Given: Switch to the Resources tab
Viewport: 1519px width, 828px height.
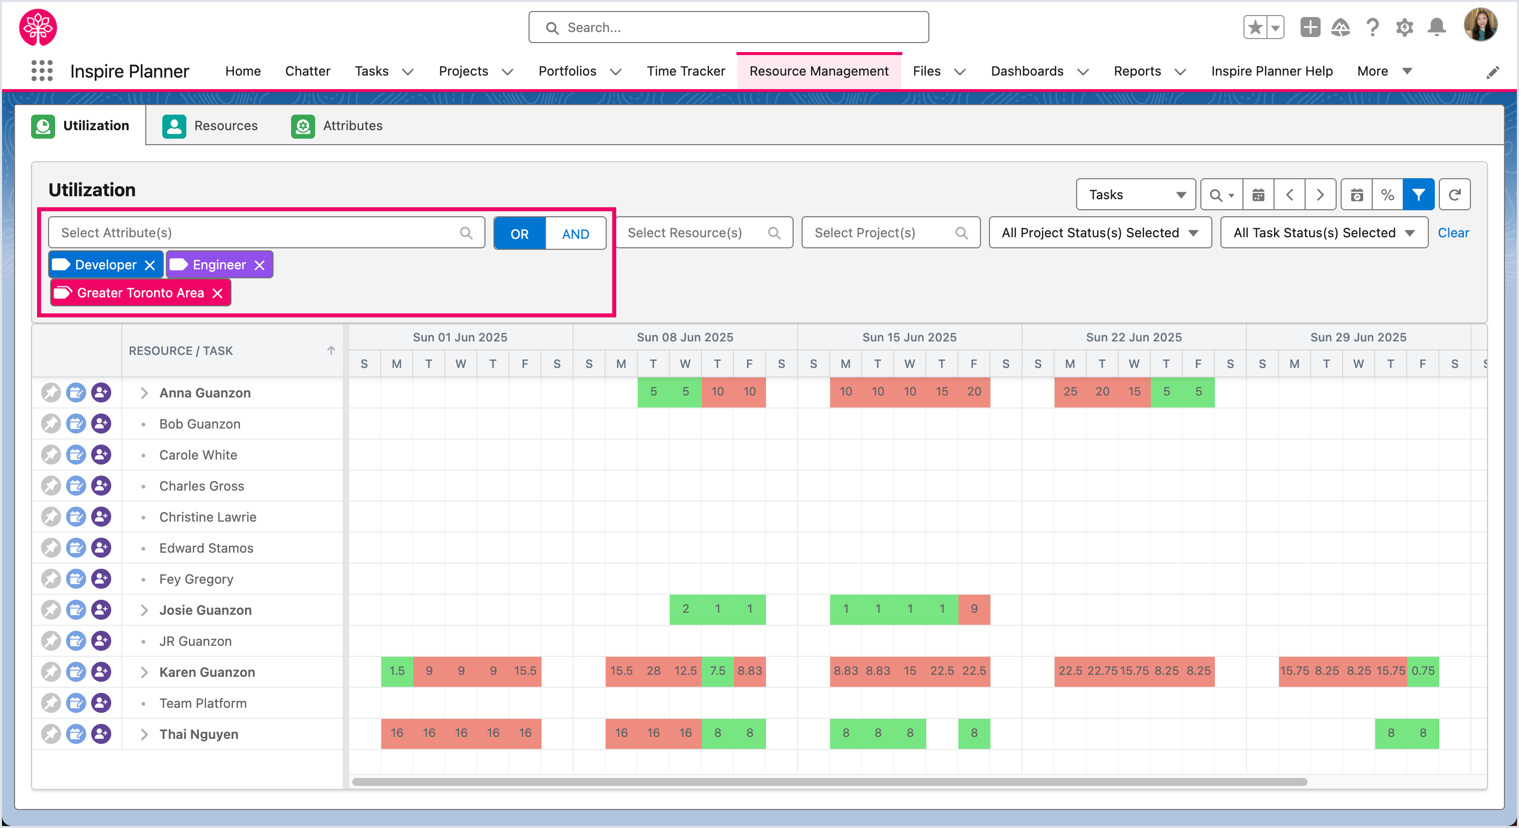Looking at the screenshot, I should (x=210, y=126).
